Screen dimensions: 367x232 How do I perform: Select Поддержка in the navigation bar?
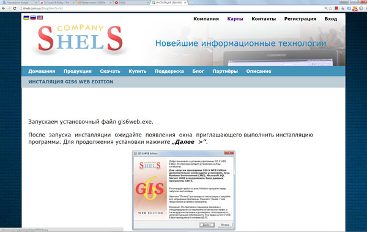click(x=169, y=71)
